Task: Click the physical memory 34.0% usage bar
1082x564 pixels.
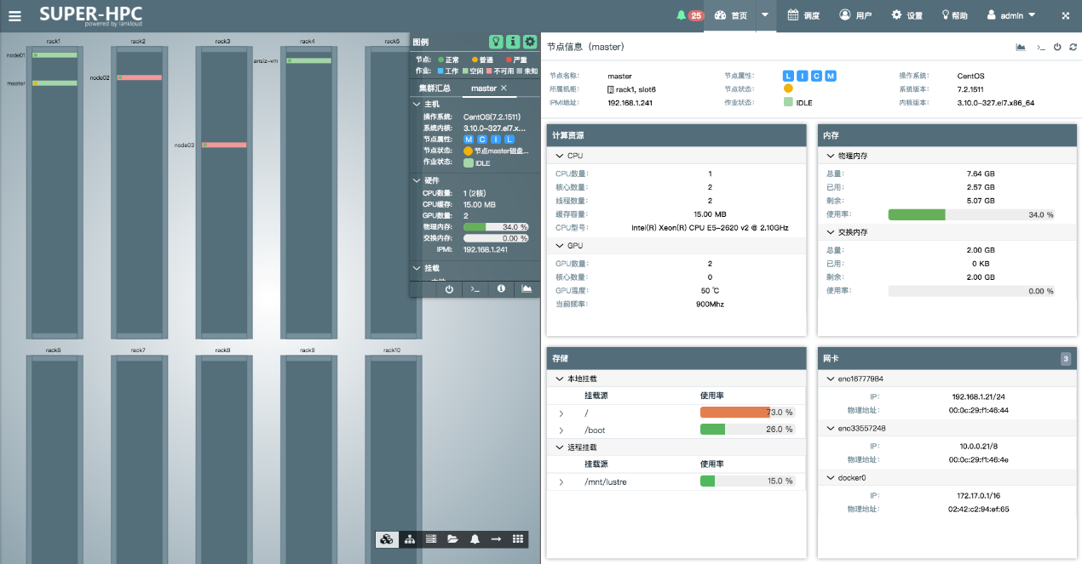Action: click(970, 215)
